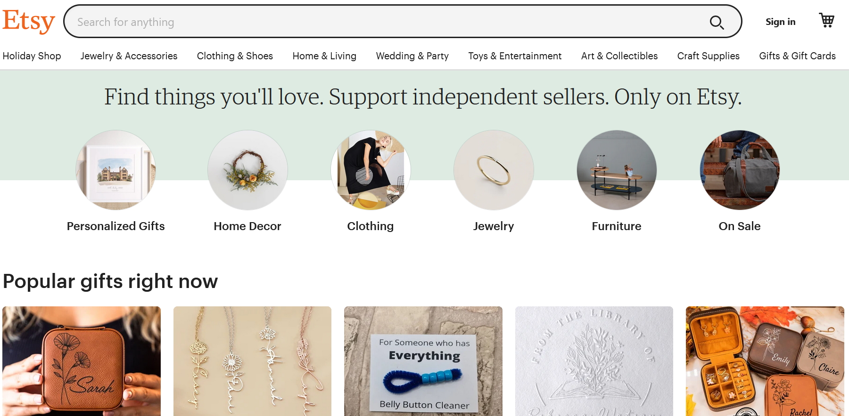The width and height of the screenshot is (849, 416).
Task: Open Jewelry & Accessories menu
Action: pos(129,56)
